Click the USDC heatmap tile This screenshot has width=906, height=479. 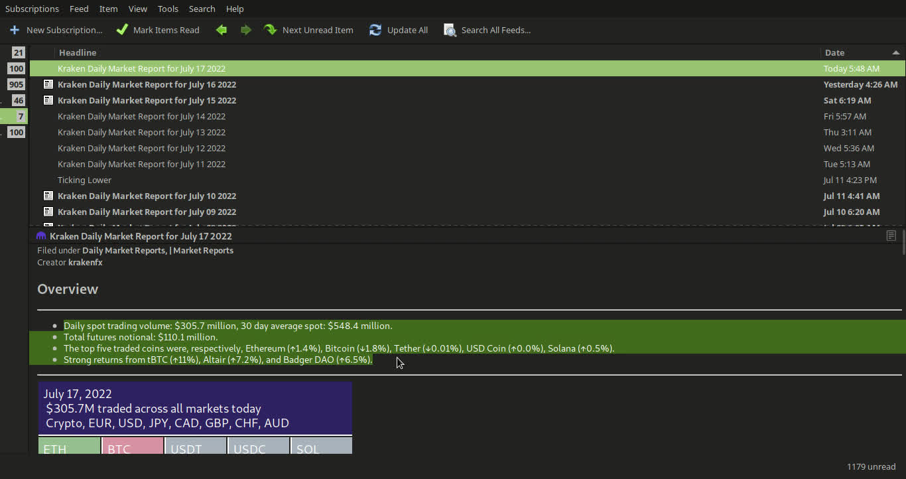pos(259,445)
